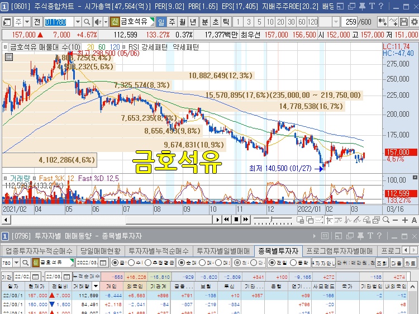Click the stock code input 011780

point(59,22)
